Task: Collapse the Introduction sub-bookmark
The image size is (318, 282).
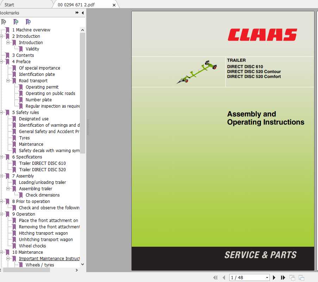Action: pos(8,42)
